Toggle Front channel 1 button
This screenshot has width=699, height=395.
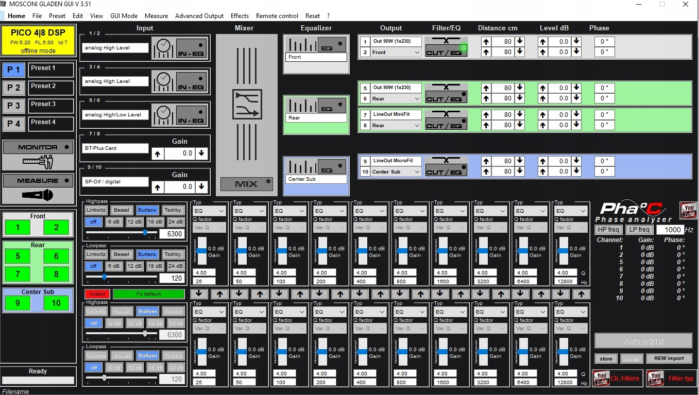[18, 227]
